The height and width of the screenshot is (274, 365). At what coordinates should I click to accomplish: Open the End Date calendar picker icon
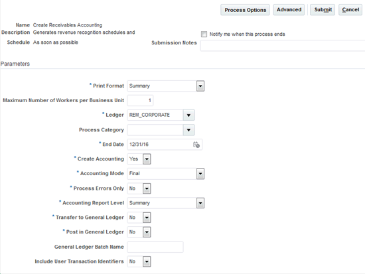[x=196, y=145]
